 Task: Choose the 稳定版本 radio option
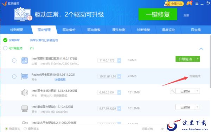[6, 129]
